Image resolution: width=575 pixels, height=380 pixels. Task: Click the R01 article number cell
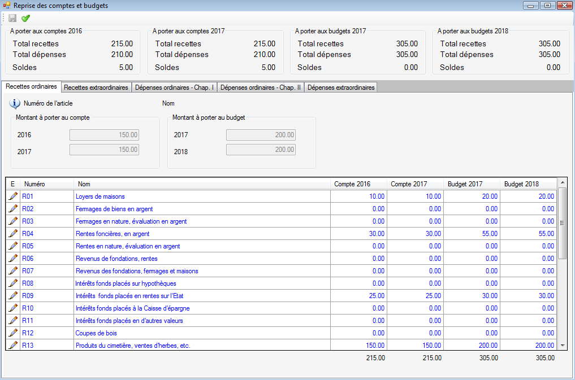click(47, 196)
